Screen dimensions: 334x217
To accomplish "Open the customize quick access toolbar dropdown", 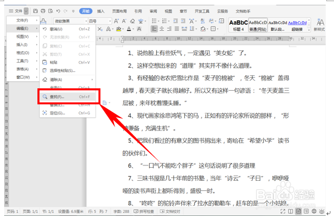I will point(73,11).
